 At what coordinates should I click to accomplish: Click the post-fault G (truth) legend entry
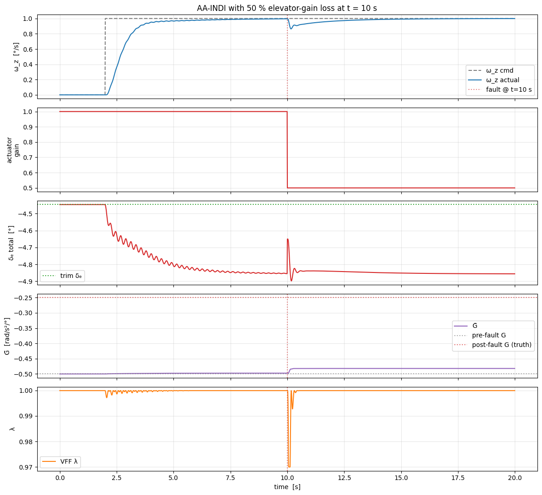pyautogui.click(x=493, y=345)
